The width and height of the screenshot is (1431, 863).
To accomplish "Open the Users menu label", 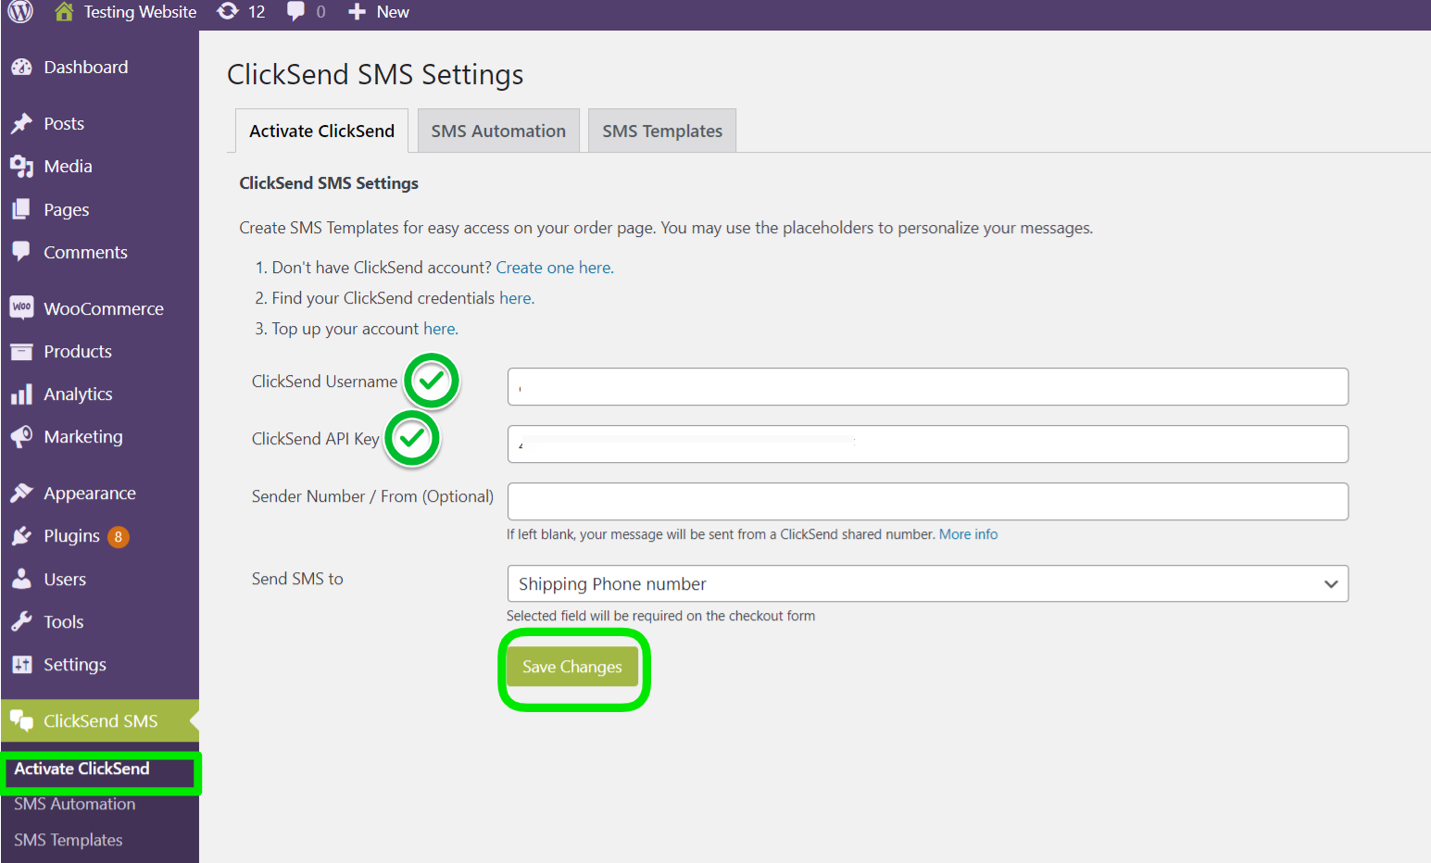I will tap(65, 579).
